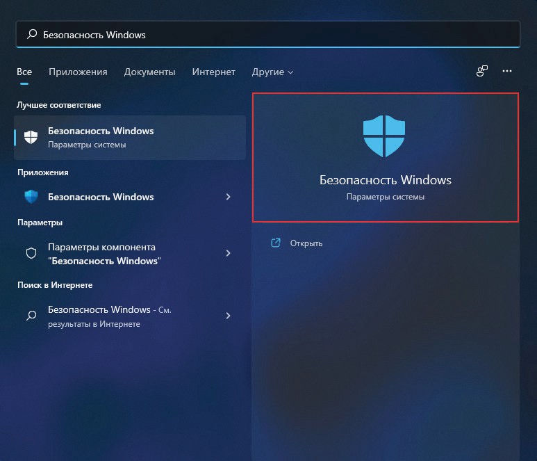The height and width of the screenshot is (461, 537).
Task: Expand arrow for Параметры компонента result
Action: 228,254
